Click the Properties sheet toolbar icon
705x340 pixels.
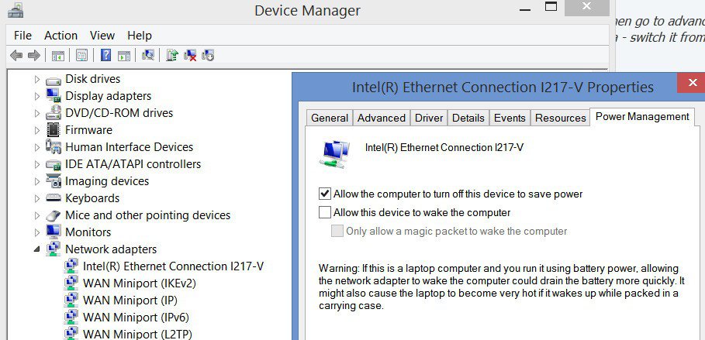(x=81, y=55)
